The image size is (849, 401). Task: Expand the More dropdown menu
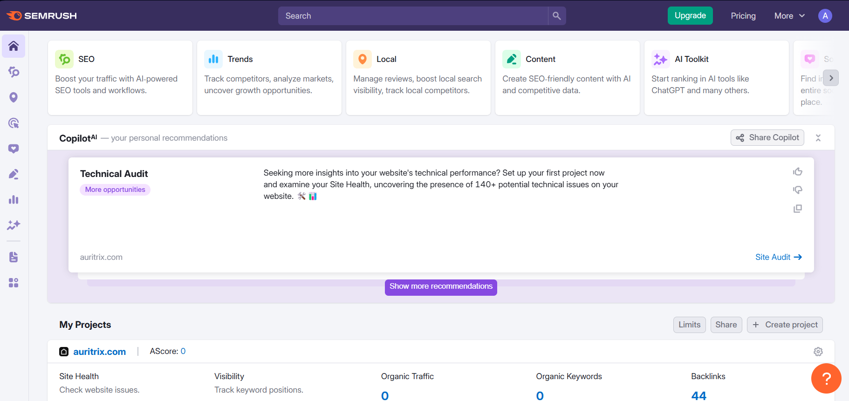tap(789, 16)
